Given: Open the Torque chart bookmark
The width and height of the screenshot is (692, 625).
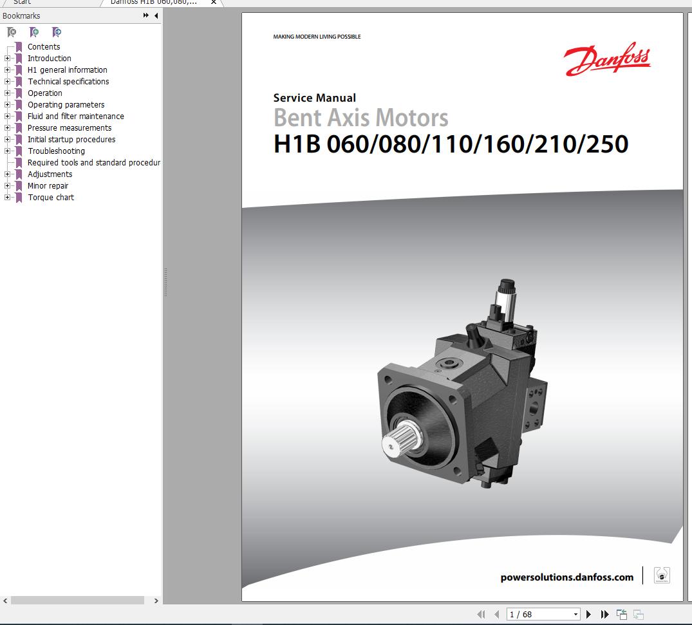Looking at the screenshot, I should pyautogui.click(x=51, y=197).
